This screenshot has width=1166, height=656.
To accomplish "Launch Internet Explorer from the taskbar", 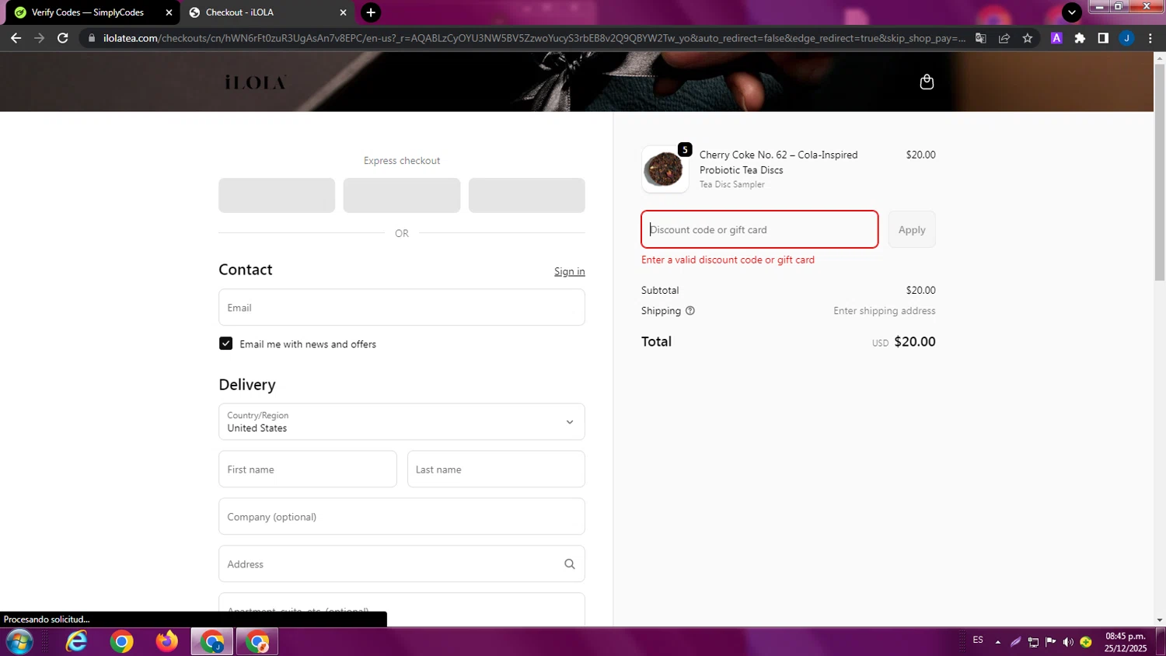I will tap(76, 642).
